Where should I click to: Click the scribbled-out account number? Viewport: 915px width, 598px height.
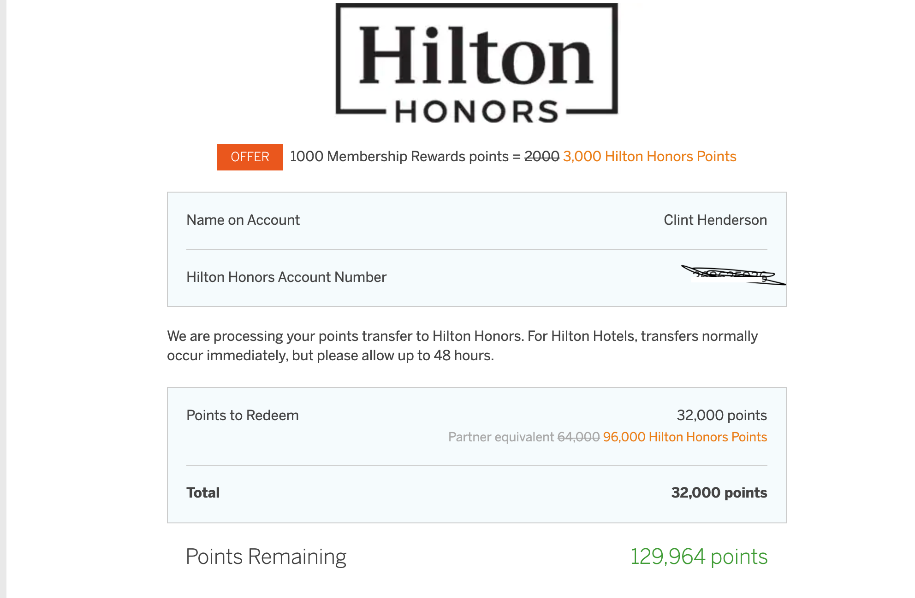click(x=731, y=276)
